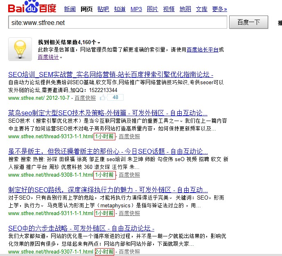Open the 贴吧 tab
282x256 pixels.
tap(103, 9)
